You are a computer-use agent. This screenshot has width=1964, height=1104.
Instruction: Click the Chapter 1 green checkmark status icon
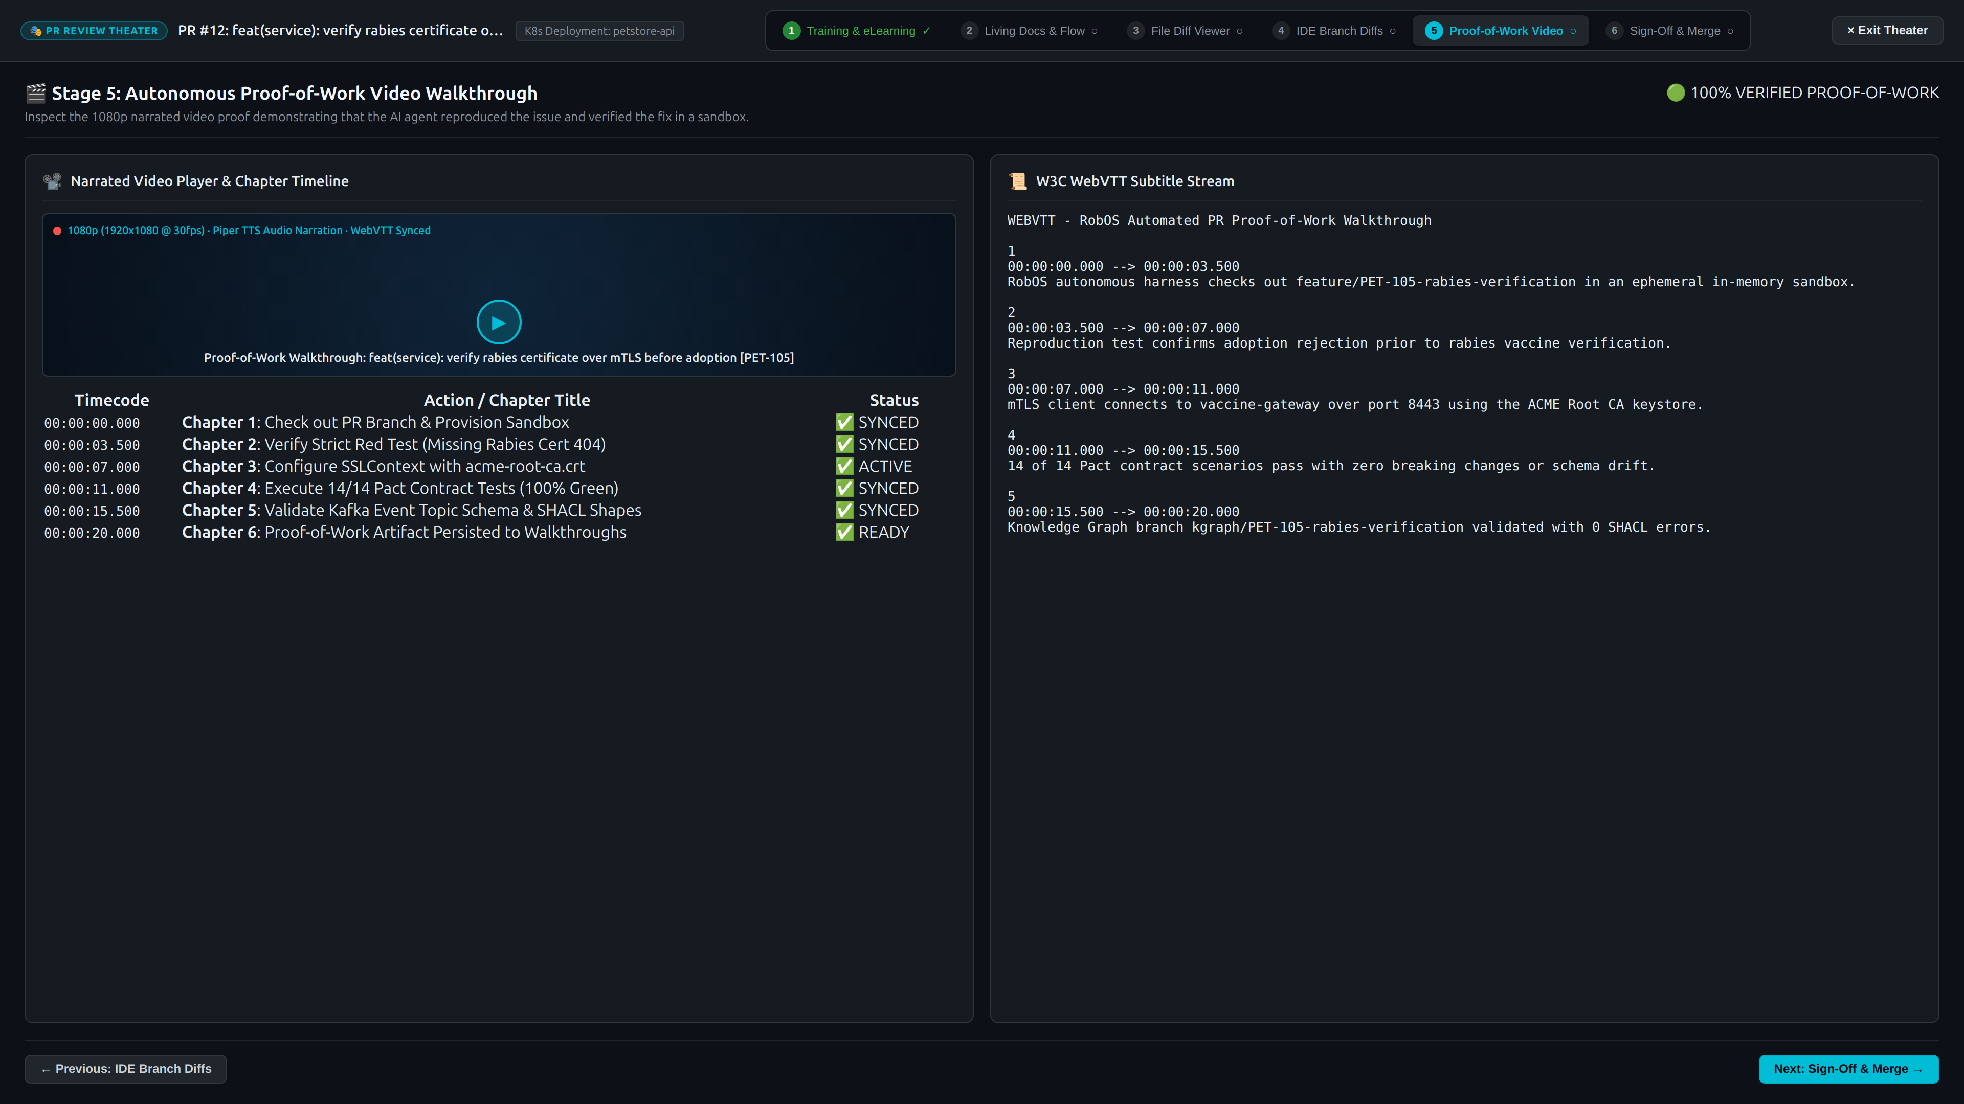point(844,422)
